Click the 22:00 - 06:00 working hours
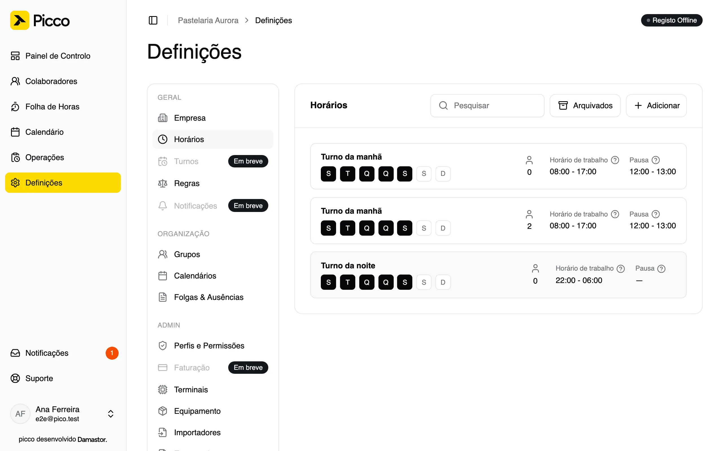This screenshot has height=451, width=723. click(579, 281)
